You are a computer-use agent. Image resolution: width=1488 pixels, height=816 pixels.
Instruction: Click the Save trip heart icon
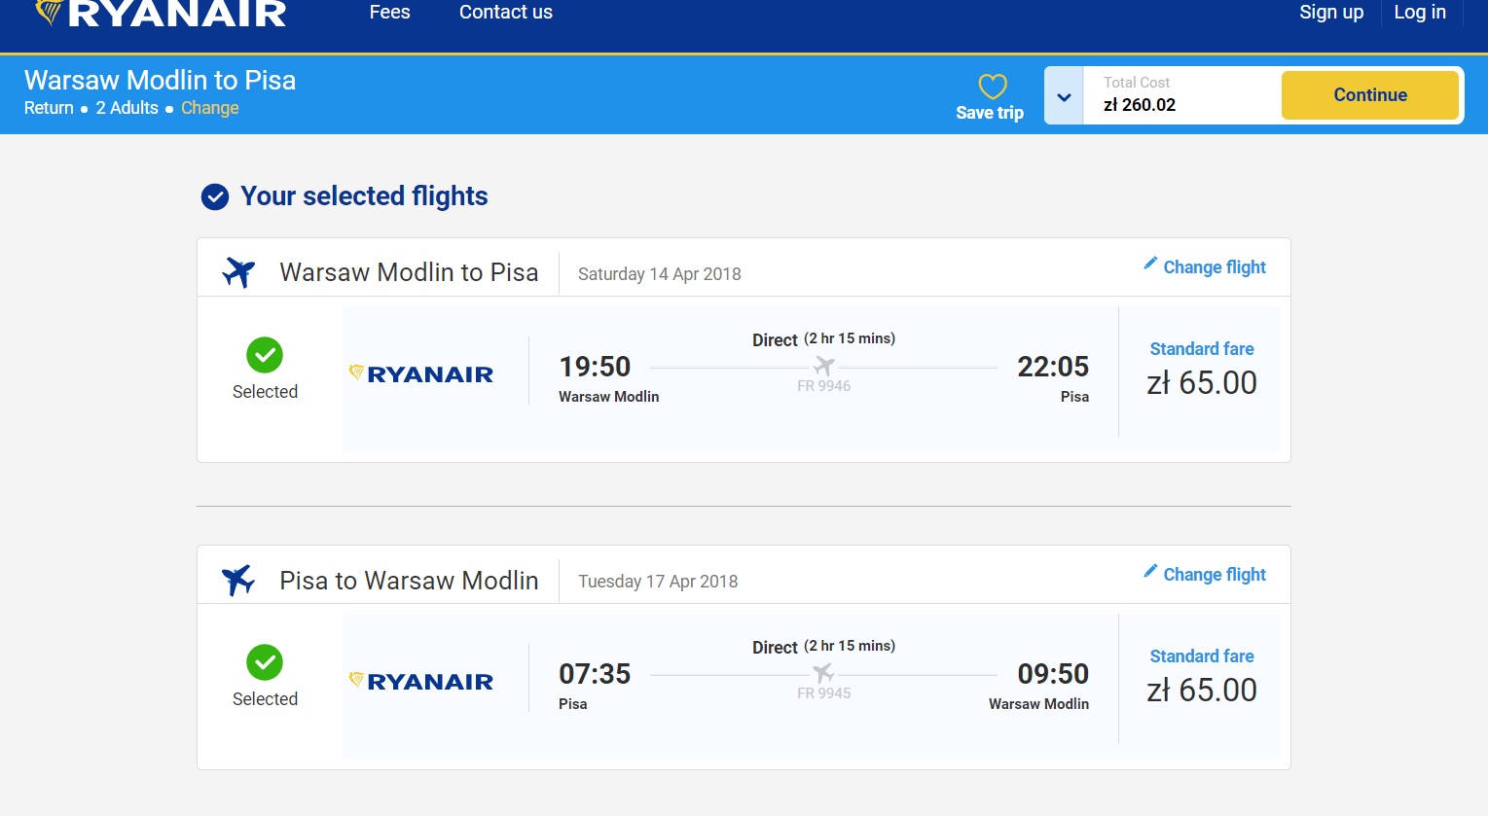tap(992, 87)
